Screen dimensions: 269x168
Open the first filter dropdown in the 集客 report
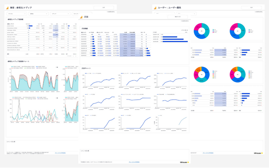click(17, 14)
